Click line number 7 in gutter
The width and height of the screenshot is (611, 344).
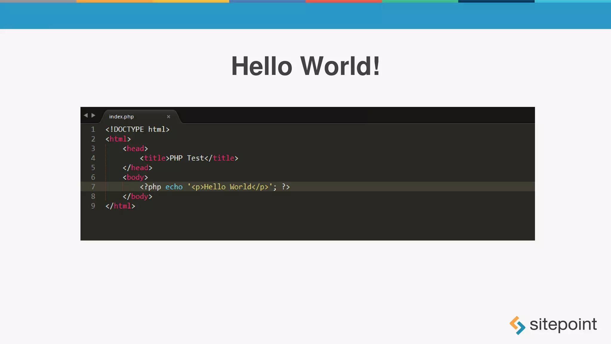pyautogui.click(x=93, y=187)
